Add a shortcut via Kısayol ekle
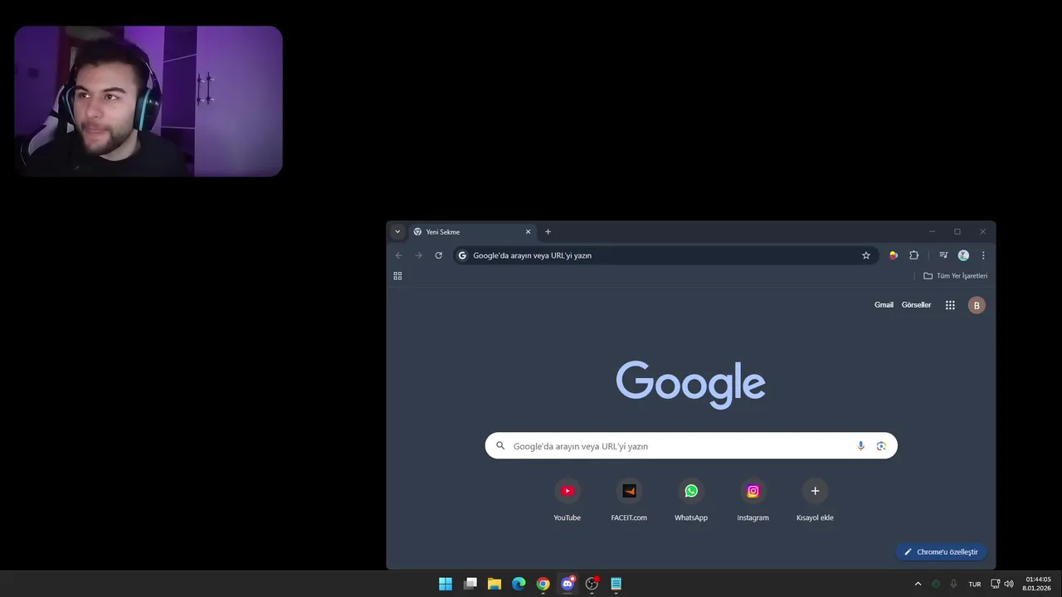This screenshot has height=597, width=1062. coord(815,500)
